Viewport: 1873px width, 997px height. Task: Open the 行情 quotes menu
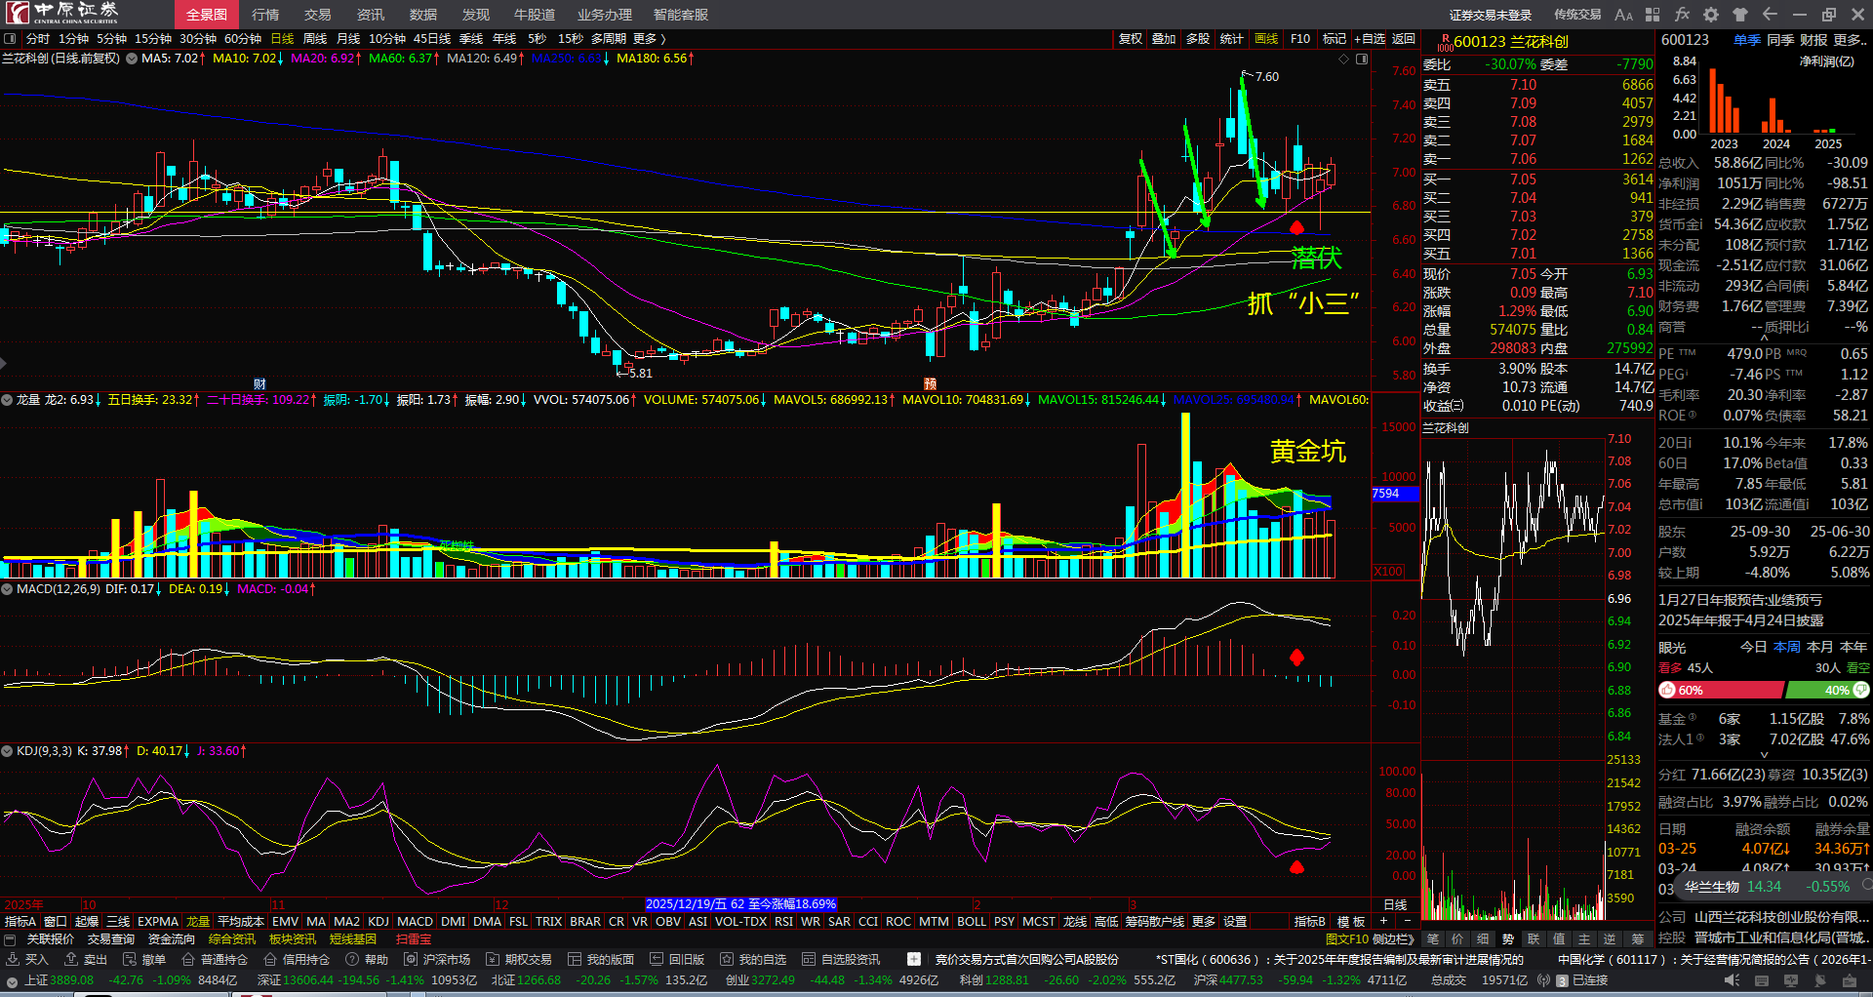[265, 15]
